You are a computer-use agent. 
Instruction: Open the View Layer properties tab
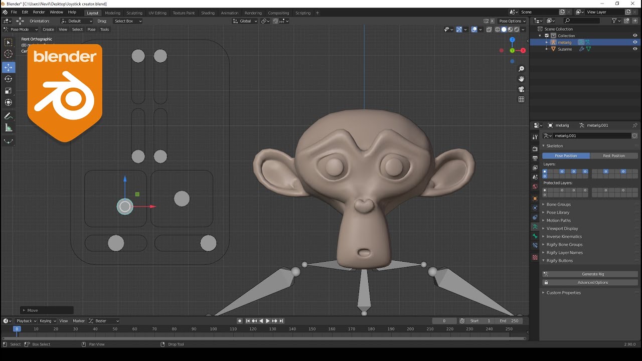coord(535,168)
